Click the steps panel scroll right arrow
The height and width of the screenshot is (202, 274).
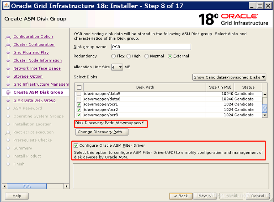pyautogui.click(x=67, y=186)
